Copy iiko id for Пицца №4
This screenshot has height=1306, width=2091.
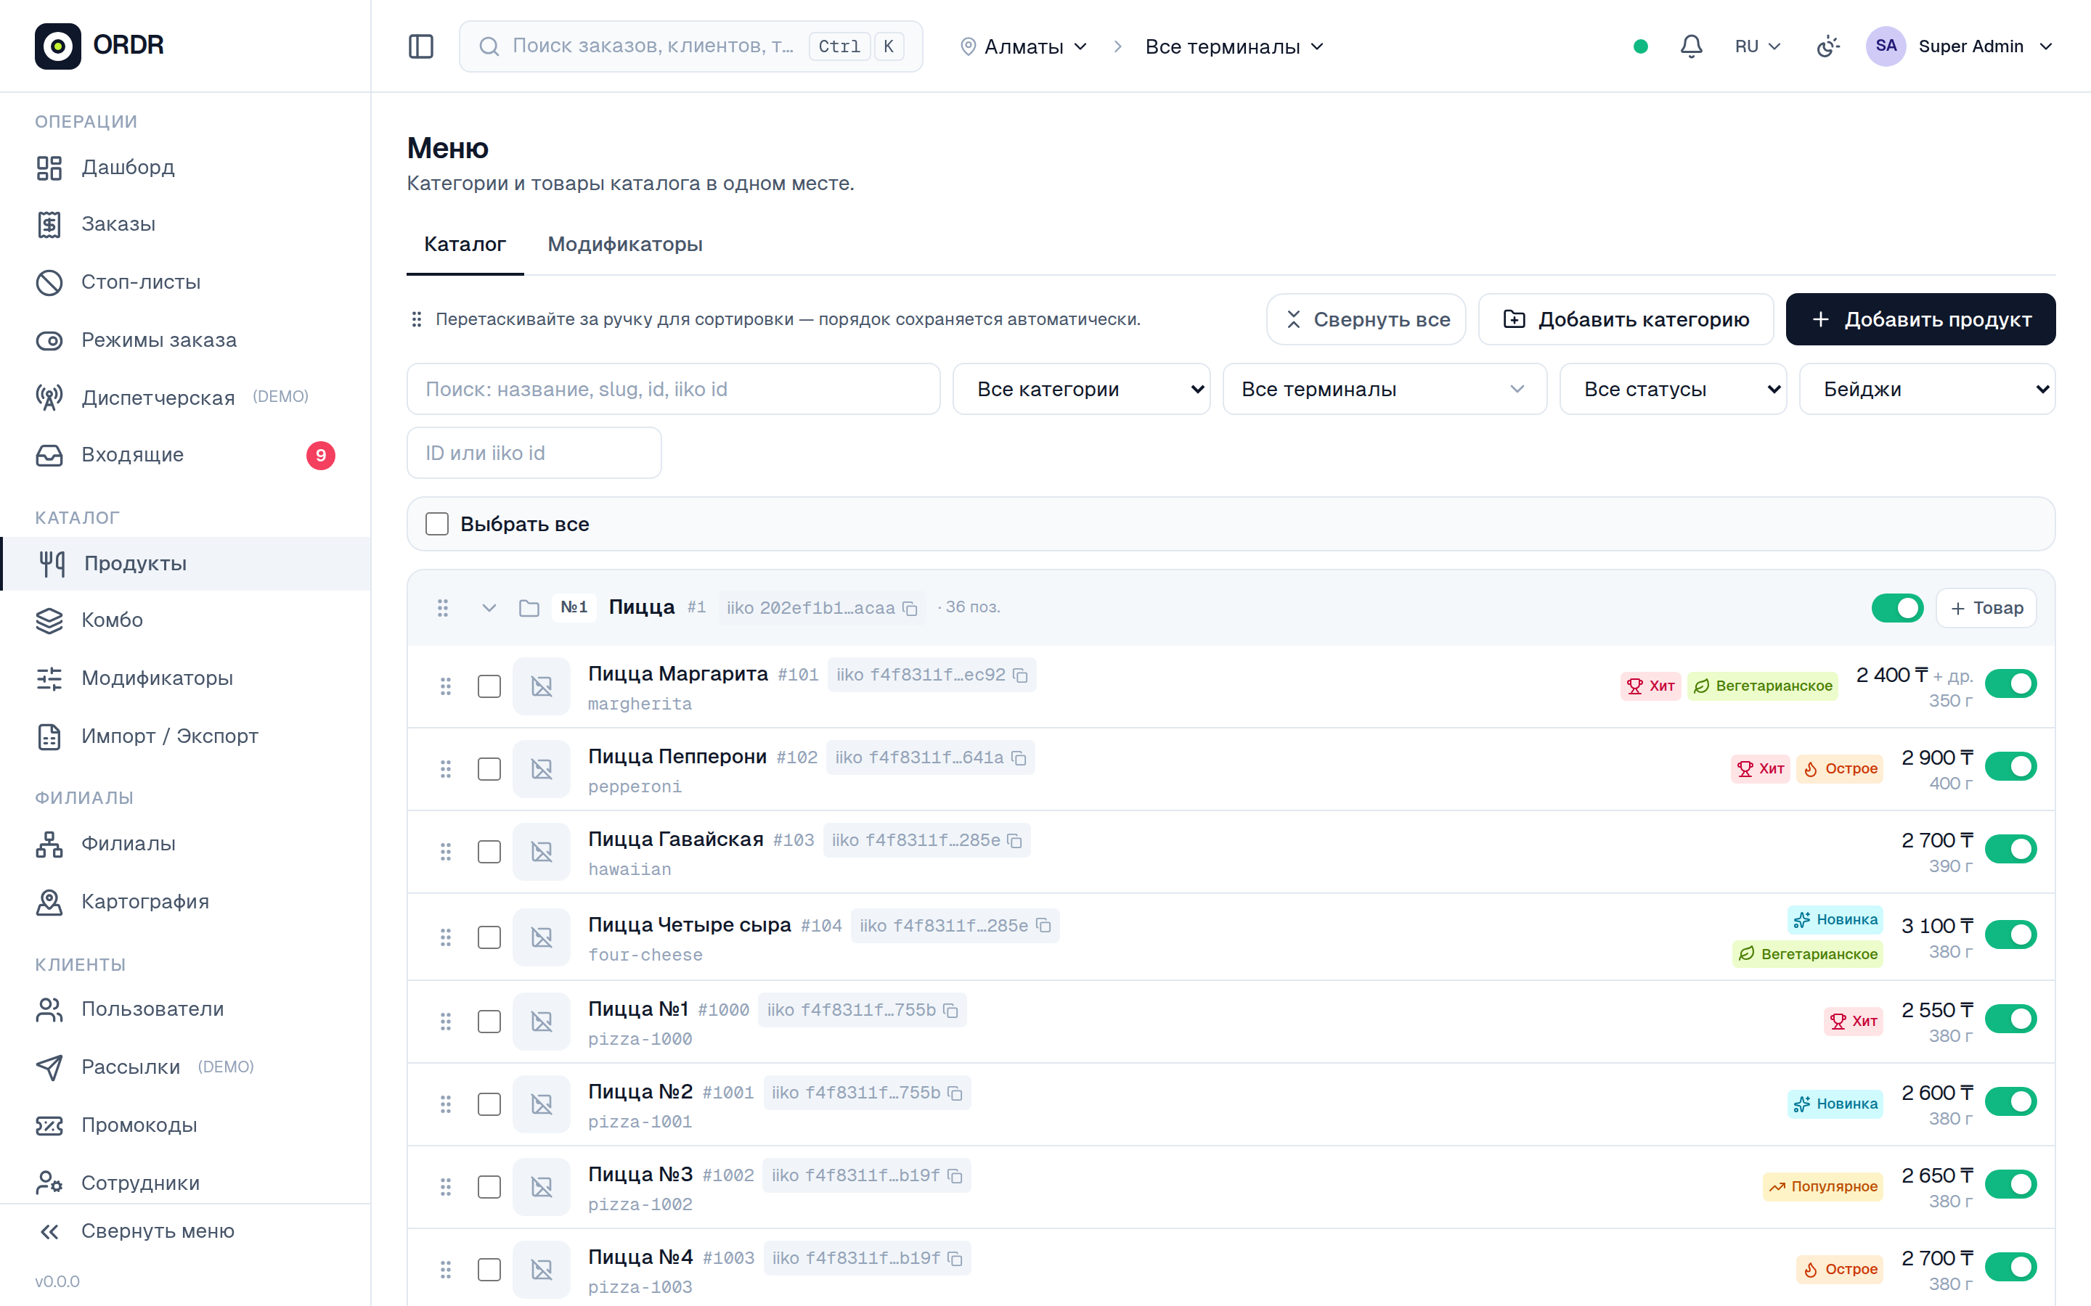click(x=955, y=1259)
